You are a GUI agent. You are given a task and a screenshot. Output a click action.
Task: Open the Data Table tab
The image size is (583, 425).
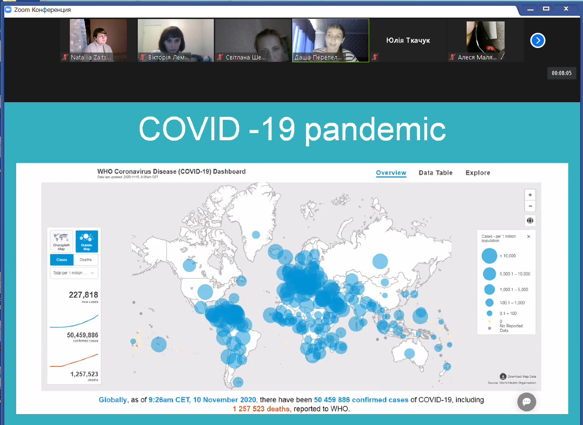[x=436, y=173]
